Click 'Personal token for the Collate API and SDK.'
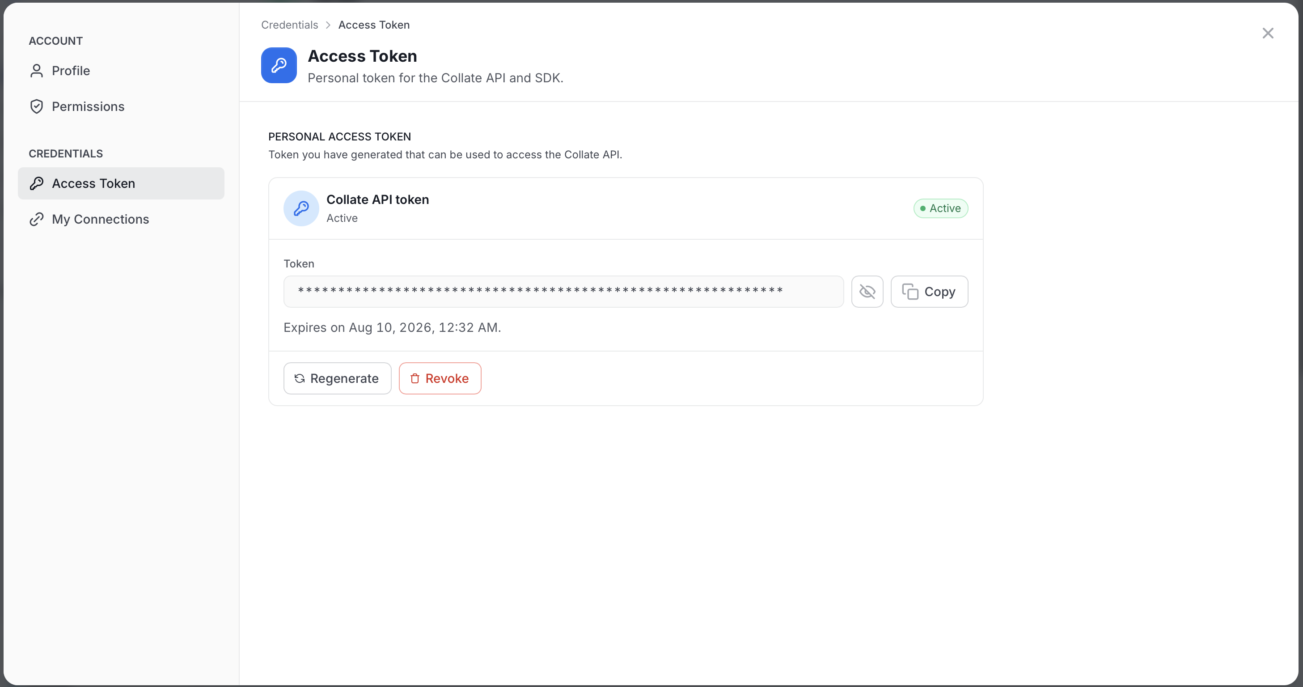 click(x=435, y=78)
